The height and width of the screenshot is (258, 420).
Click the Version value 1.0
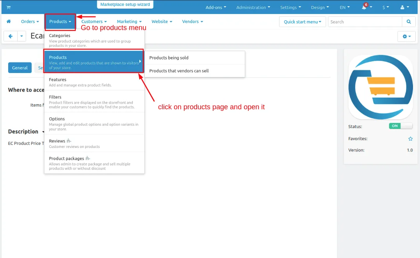click(x=410, y=150)
